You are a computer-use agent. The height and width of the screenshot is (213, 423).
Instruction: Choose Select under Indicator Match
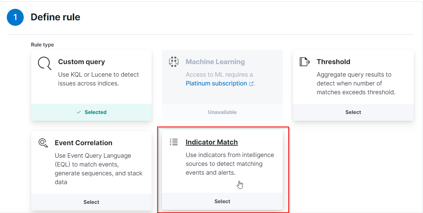click(x=222, y=201)
